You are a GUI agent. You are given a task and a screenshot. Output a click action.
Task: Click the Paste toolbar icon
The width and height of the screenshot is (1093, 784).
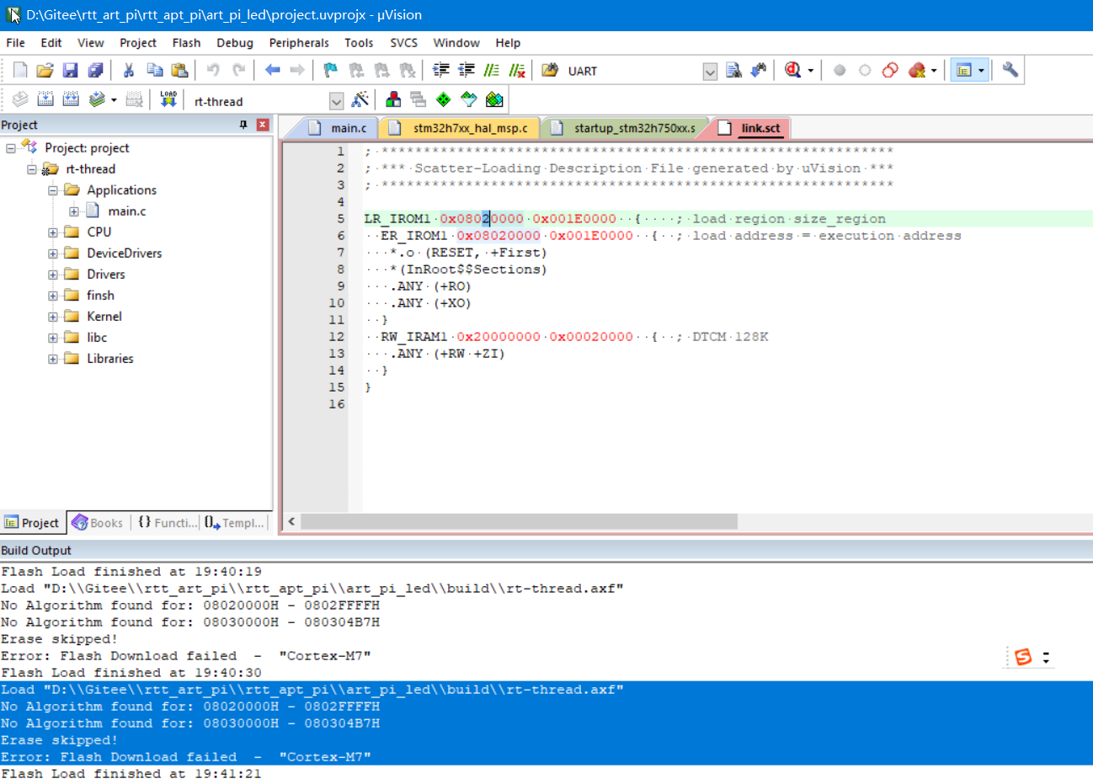[179, 71]
